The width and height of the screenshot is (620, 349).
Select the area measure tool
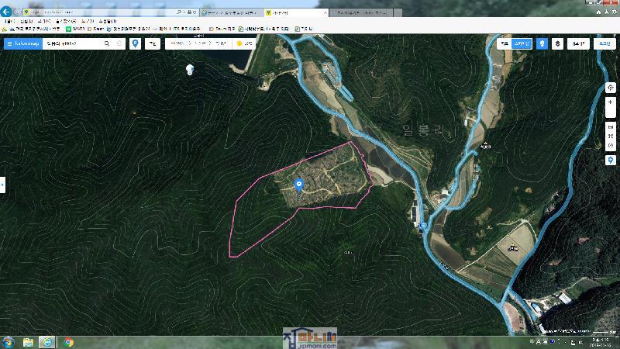click(x=611, y=136)
